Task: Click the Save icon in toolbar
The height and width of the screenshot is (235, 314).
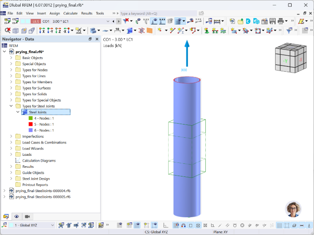Action: pos(273,21)
